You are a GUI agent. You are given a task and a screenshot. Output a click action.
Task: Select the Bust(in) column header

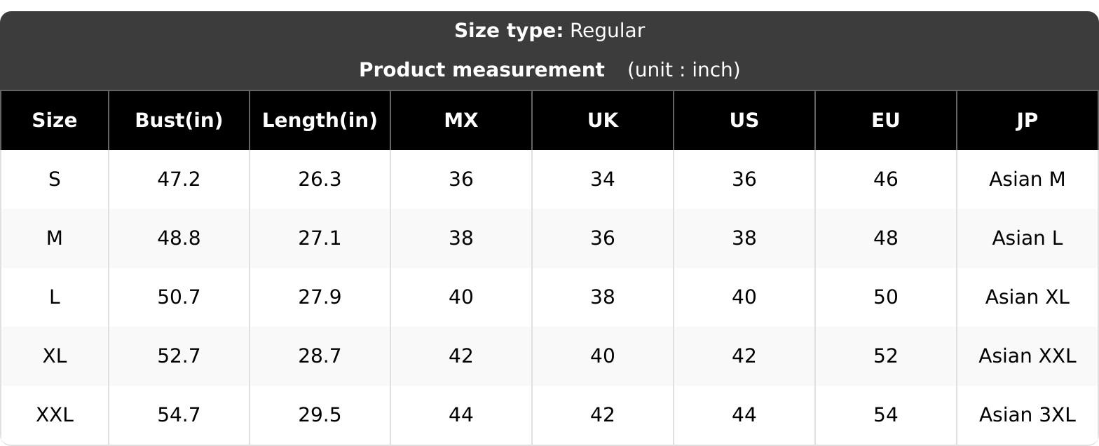click(179, 121)
